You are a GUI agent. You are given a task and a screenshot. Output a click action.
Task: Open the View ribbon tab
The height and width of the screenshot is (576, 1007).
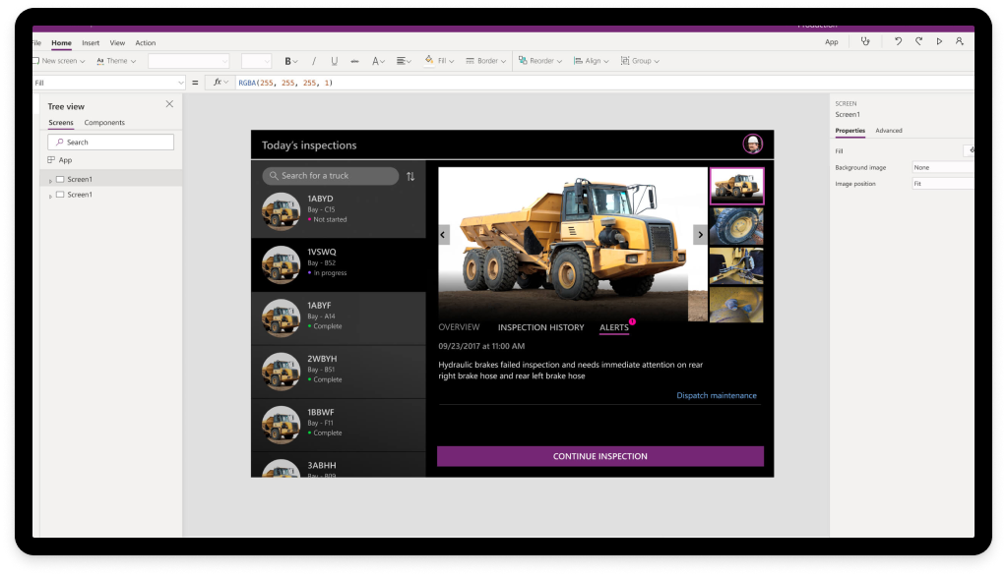pyautogui.click(x=117, y=43)
